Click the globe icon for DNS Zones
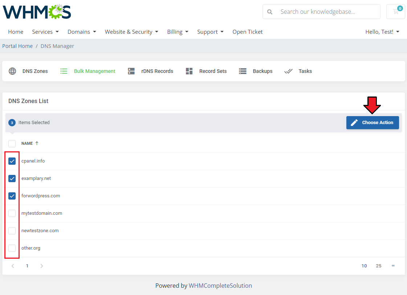Viewport: 407px width, 295px height. point(12,71)
